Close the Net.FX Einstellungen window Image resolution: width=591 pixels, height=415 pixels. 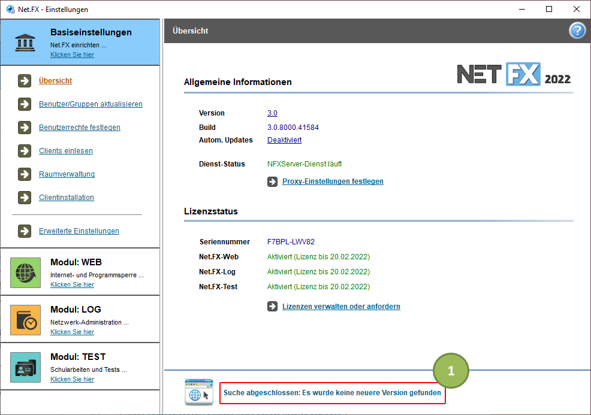576,10
